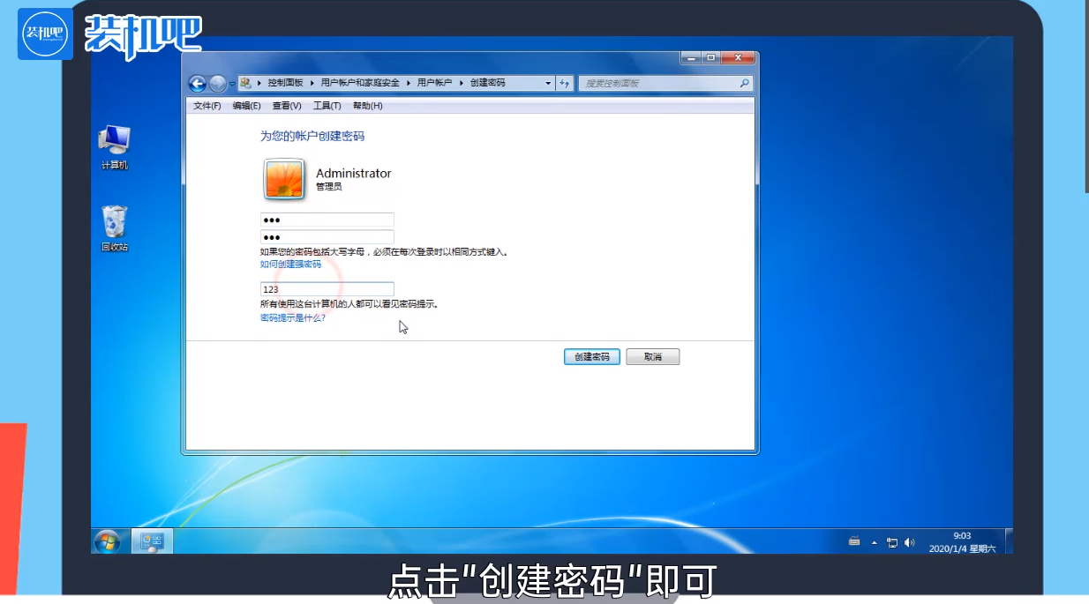This screenshot has width=1089, height=604.
Task: Click the Control Panel taskbar button
Action: coord(152,541)
